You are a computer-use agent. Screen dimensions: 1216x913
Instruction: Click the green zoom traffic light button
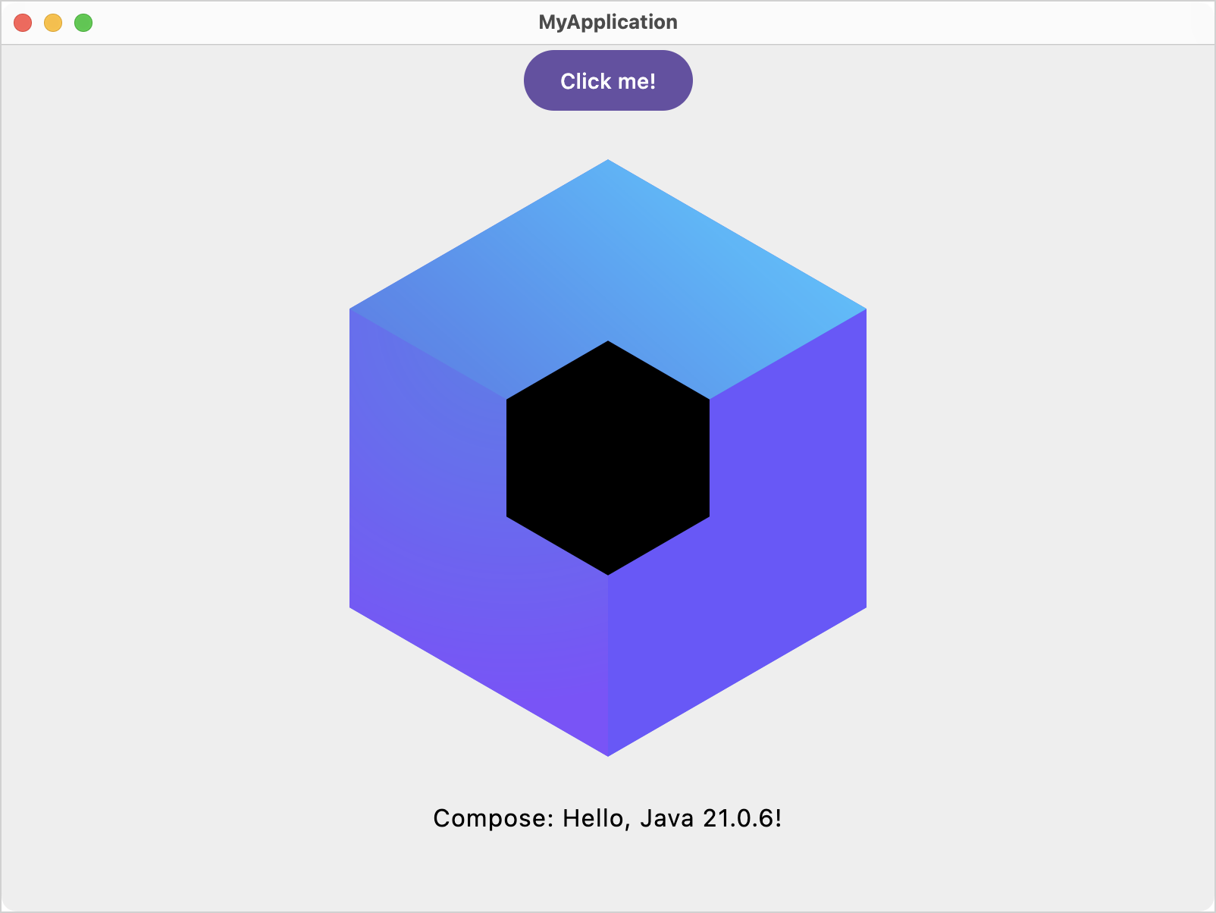82,24
